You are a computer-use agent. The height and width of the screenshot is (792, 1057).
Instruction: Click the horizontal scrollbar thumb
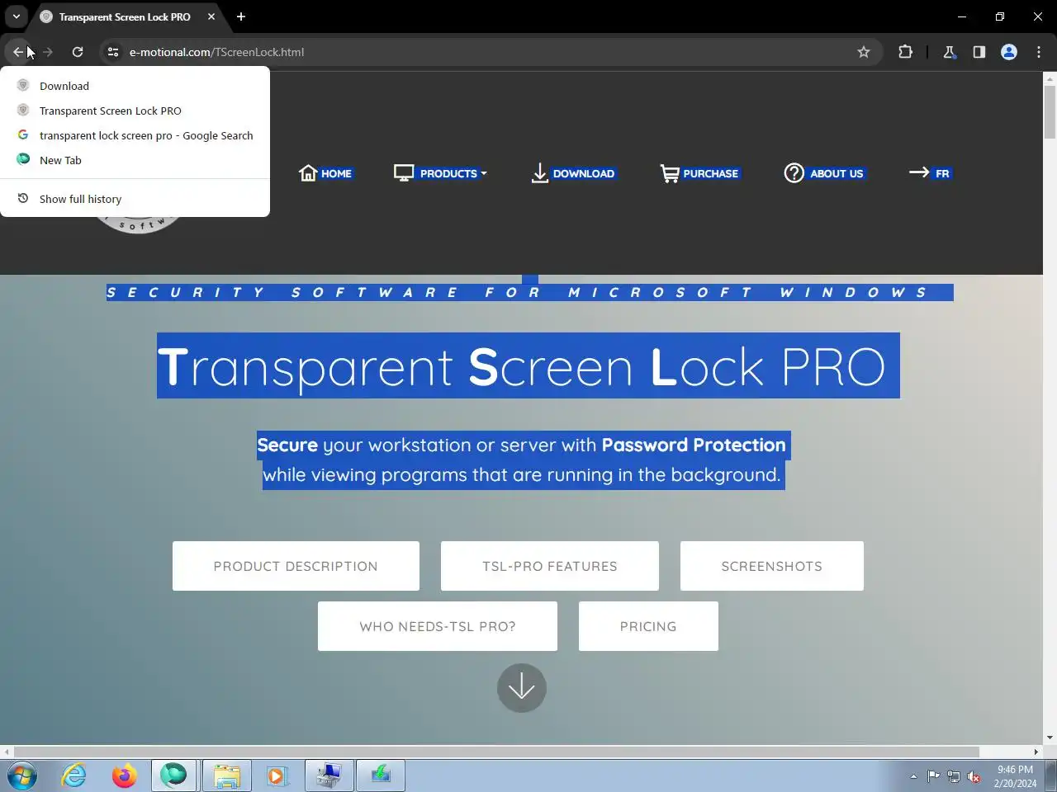[x=496, y=752]
